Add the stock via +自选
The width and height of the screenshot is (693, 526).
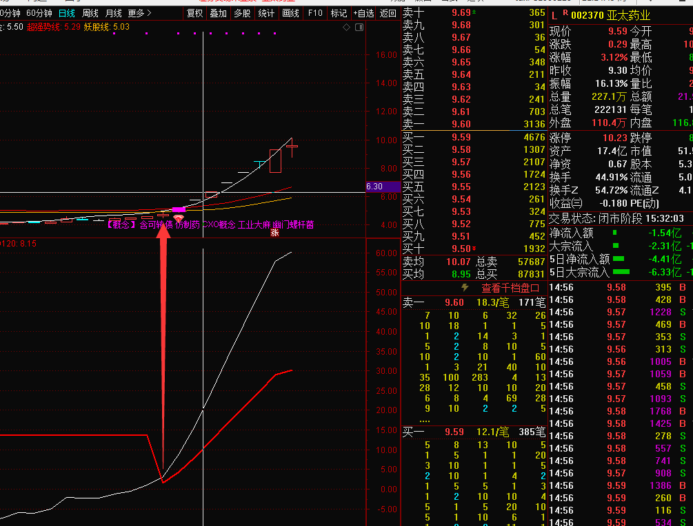point(363,13)
